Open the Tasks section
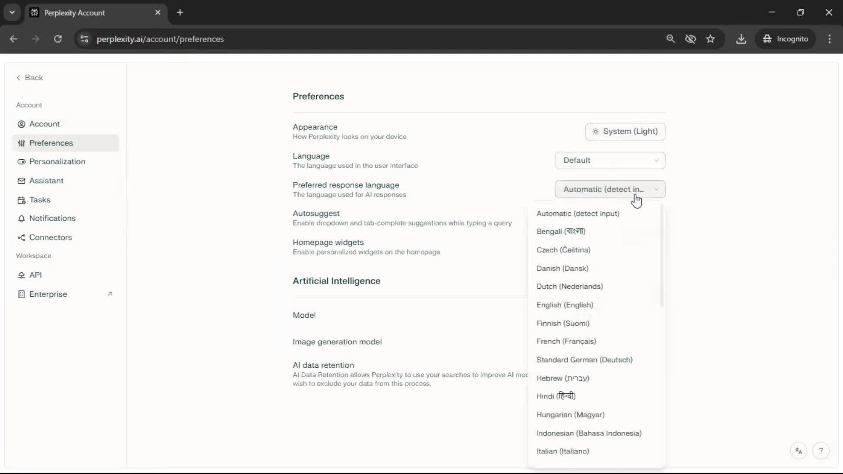 pos(40,200)
